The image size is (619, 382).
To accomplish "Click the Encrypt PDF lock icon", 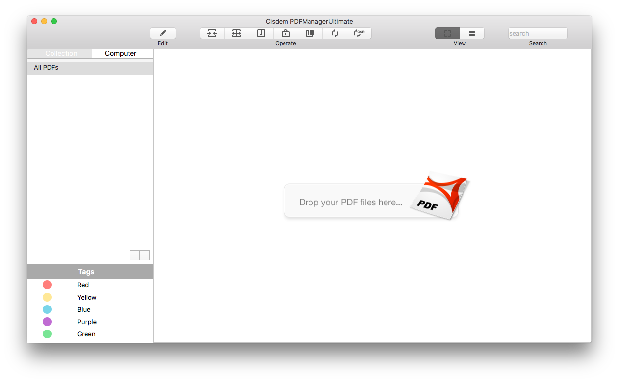I will 285,33.
